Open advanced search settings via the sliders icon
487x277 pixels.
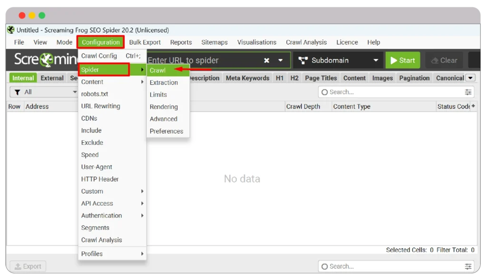click(x=468, y=92)
